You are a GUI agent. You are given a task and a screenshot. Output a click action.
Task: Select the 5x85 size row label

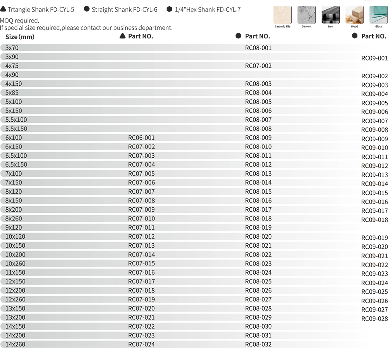point(12,93)
